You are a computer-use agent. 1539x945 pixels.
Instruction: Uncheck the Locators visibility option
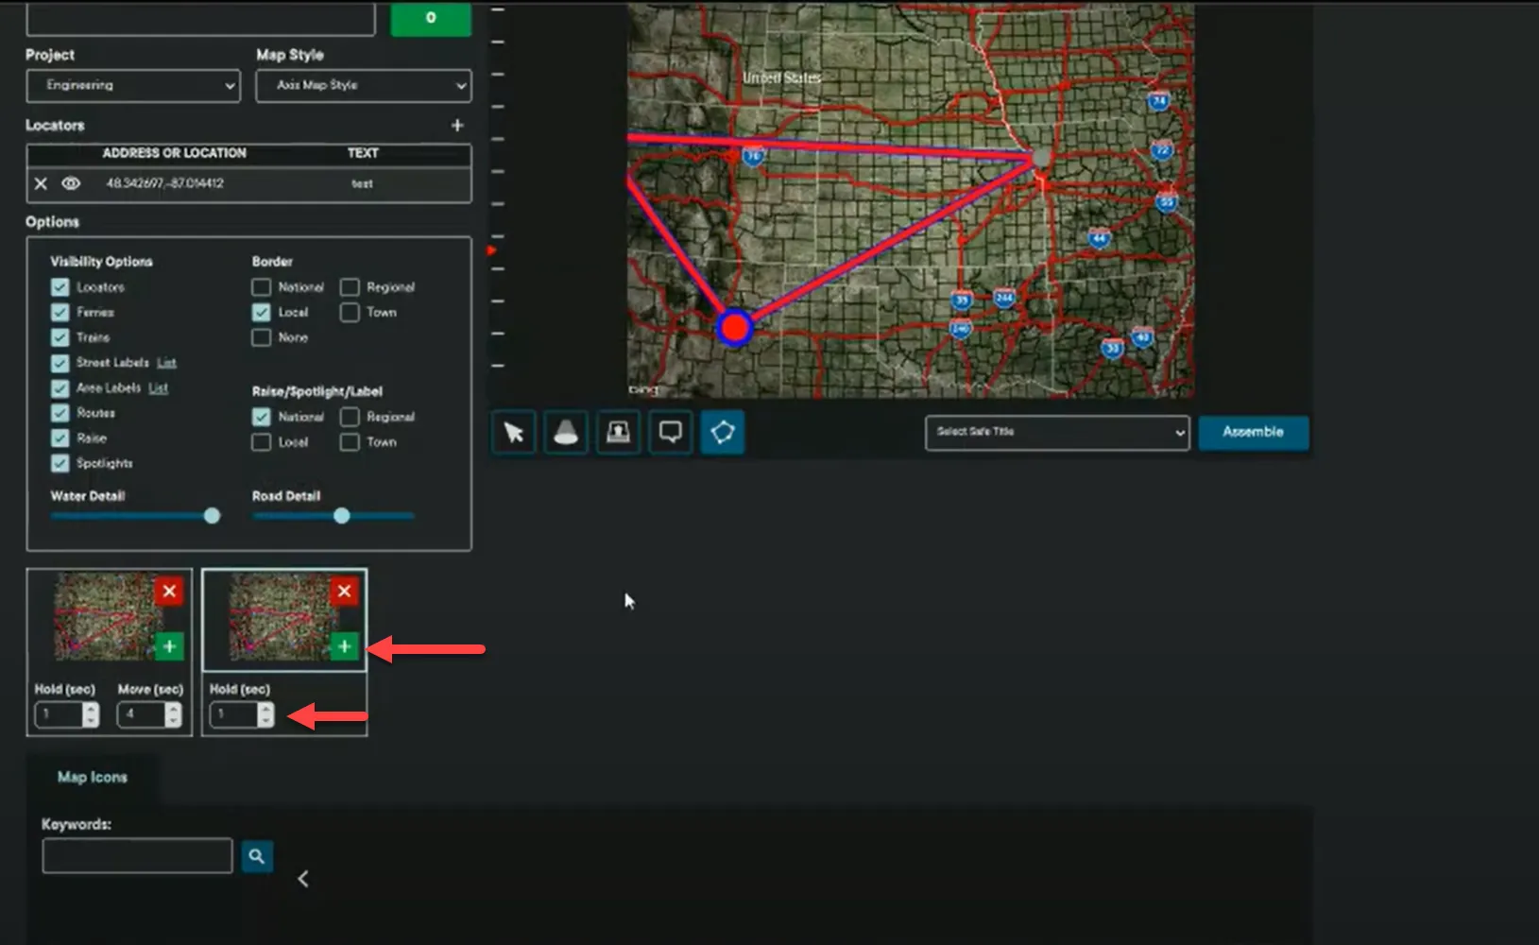click(x=60, y=287)
